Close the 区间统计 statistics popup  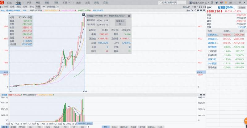tap(129, 16)
